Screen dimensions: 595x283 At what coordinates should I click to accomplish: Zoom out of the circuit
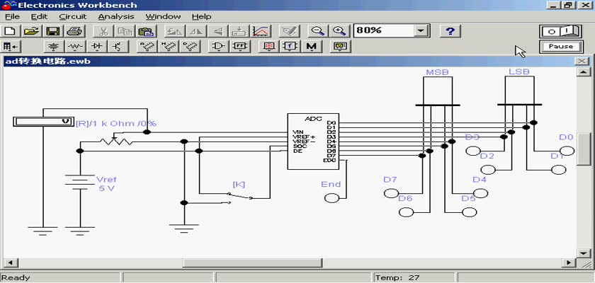317,31
